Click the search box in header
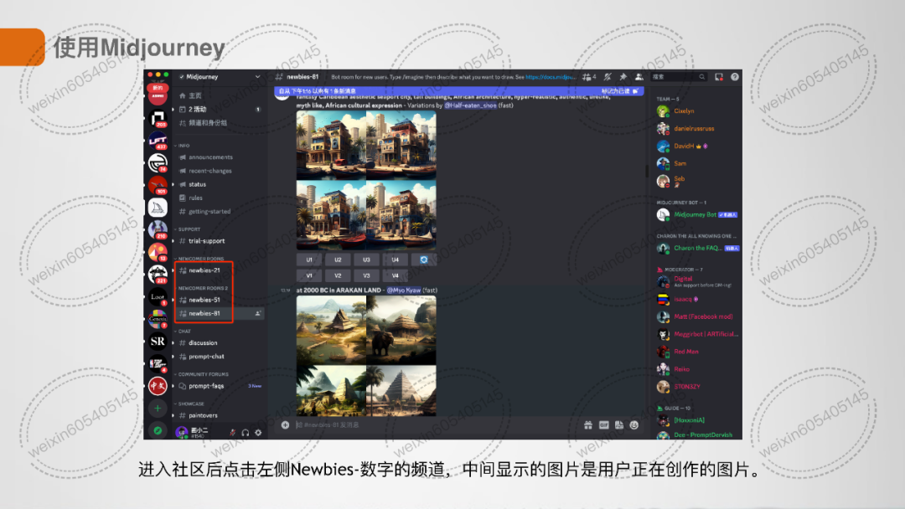This screenshot has width=905, height=509. (679, 77)
